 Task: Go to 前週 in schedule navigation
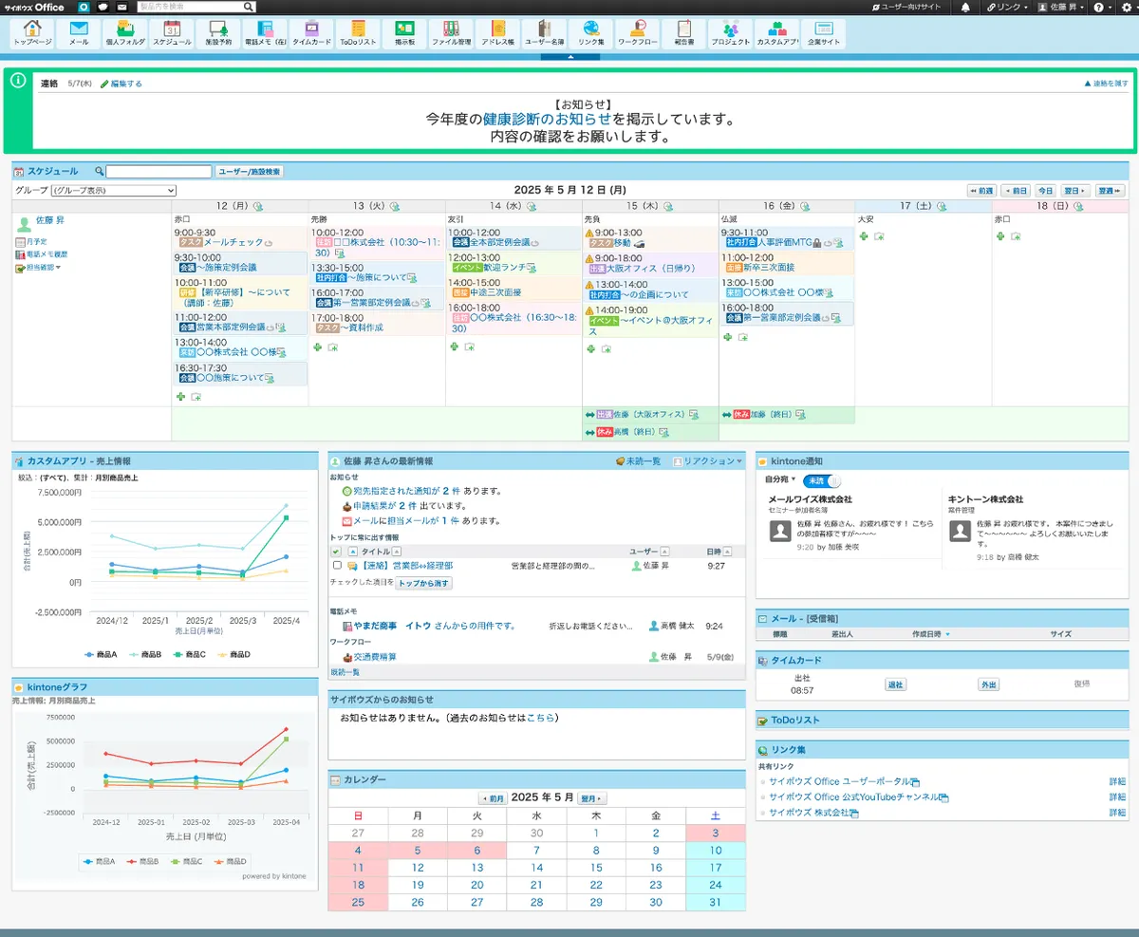tap(981, 191)
